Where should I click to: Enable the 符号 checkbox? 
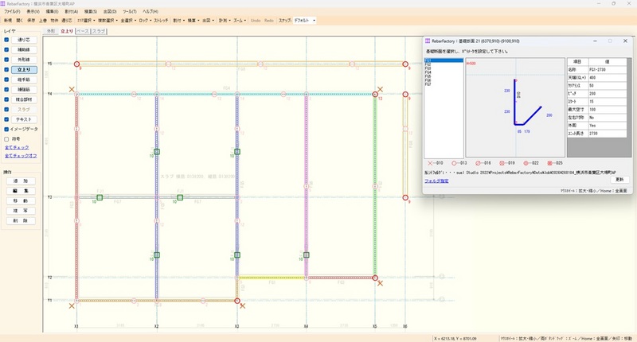pyautogui.click(x=6, y=138)
